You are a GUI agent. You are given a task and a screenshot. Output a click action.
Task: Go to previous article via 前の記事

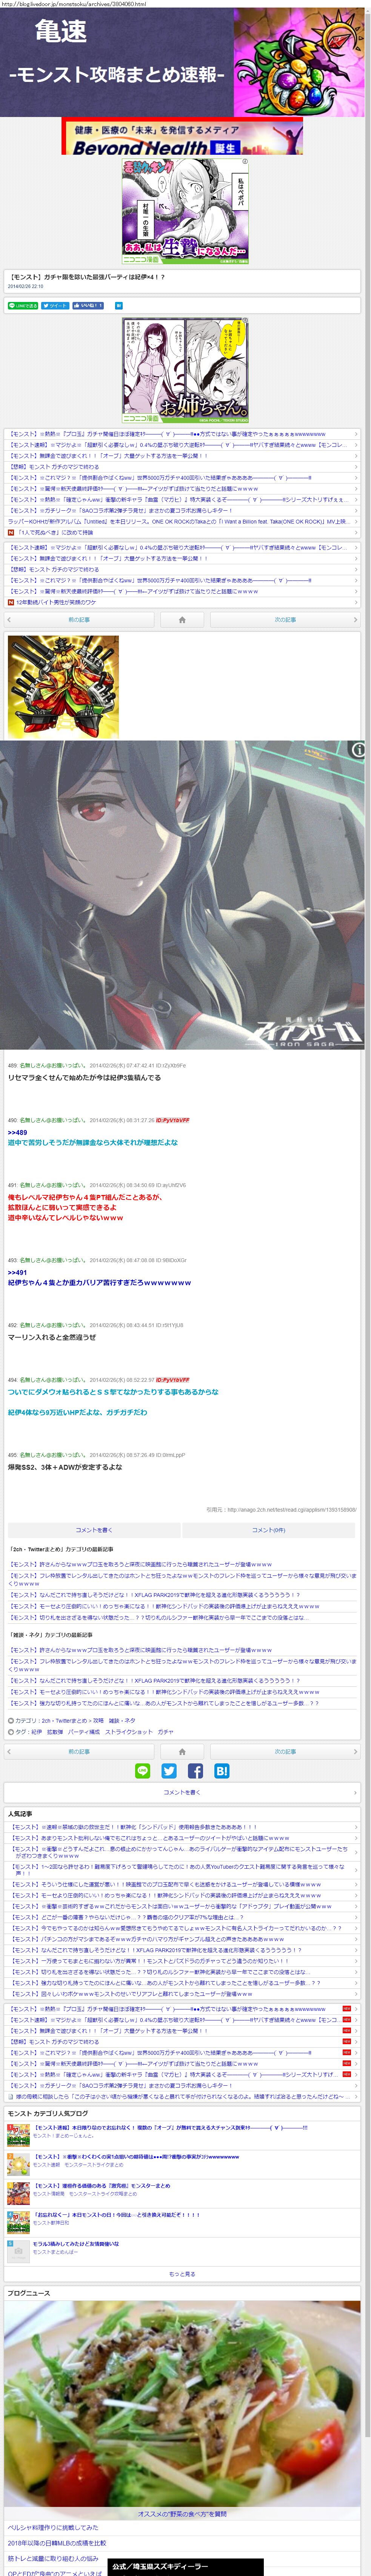79,620
